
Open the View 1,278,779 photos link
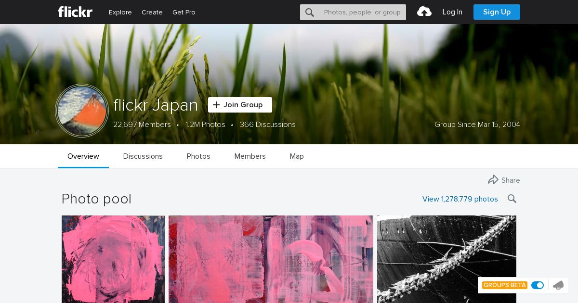coord(460,199)
